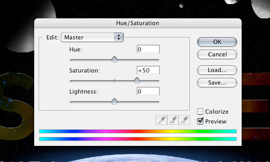Click into the Hue value field
The width and height of the screenshot is (270, 162).
(x=148, y=49)
